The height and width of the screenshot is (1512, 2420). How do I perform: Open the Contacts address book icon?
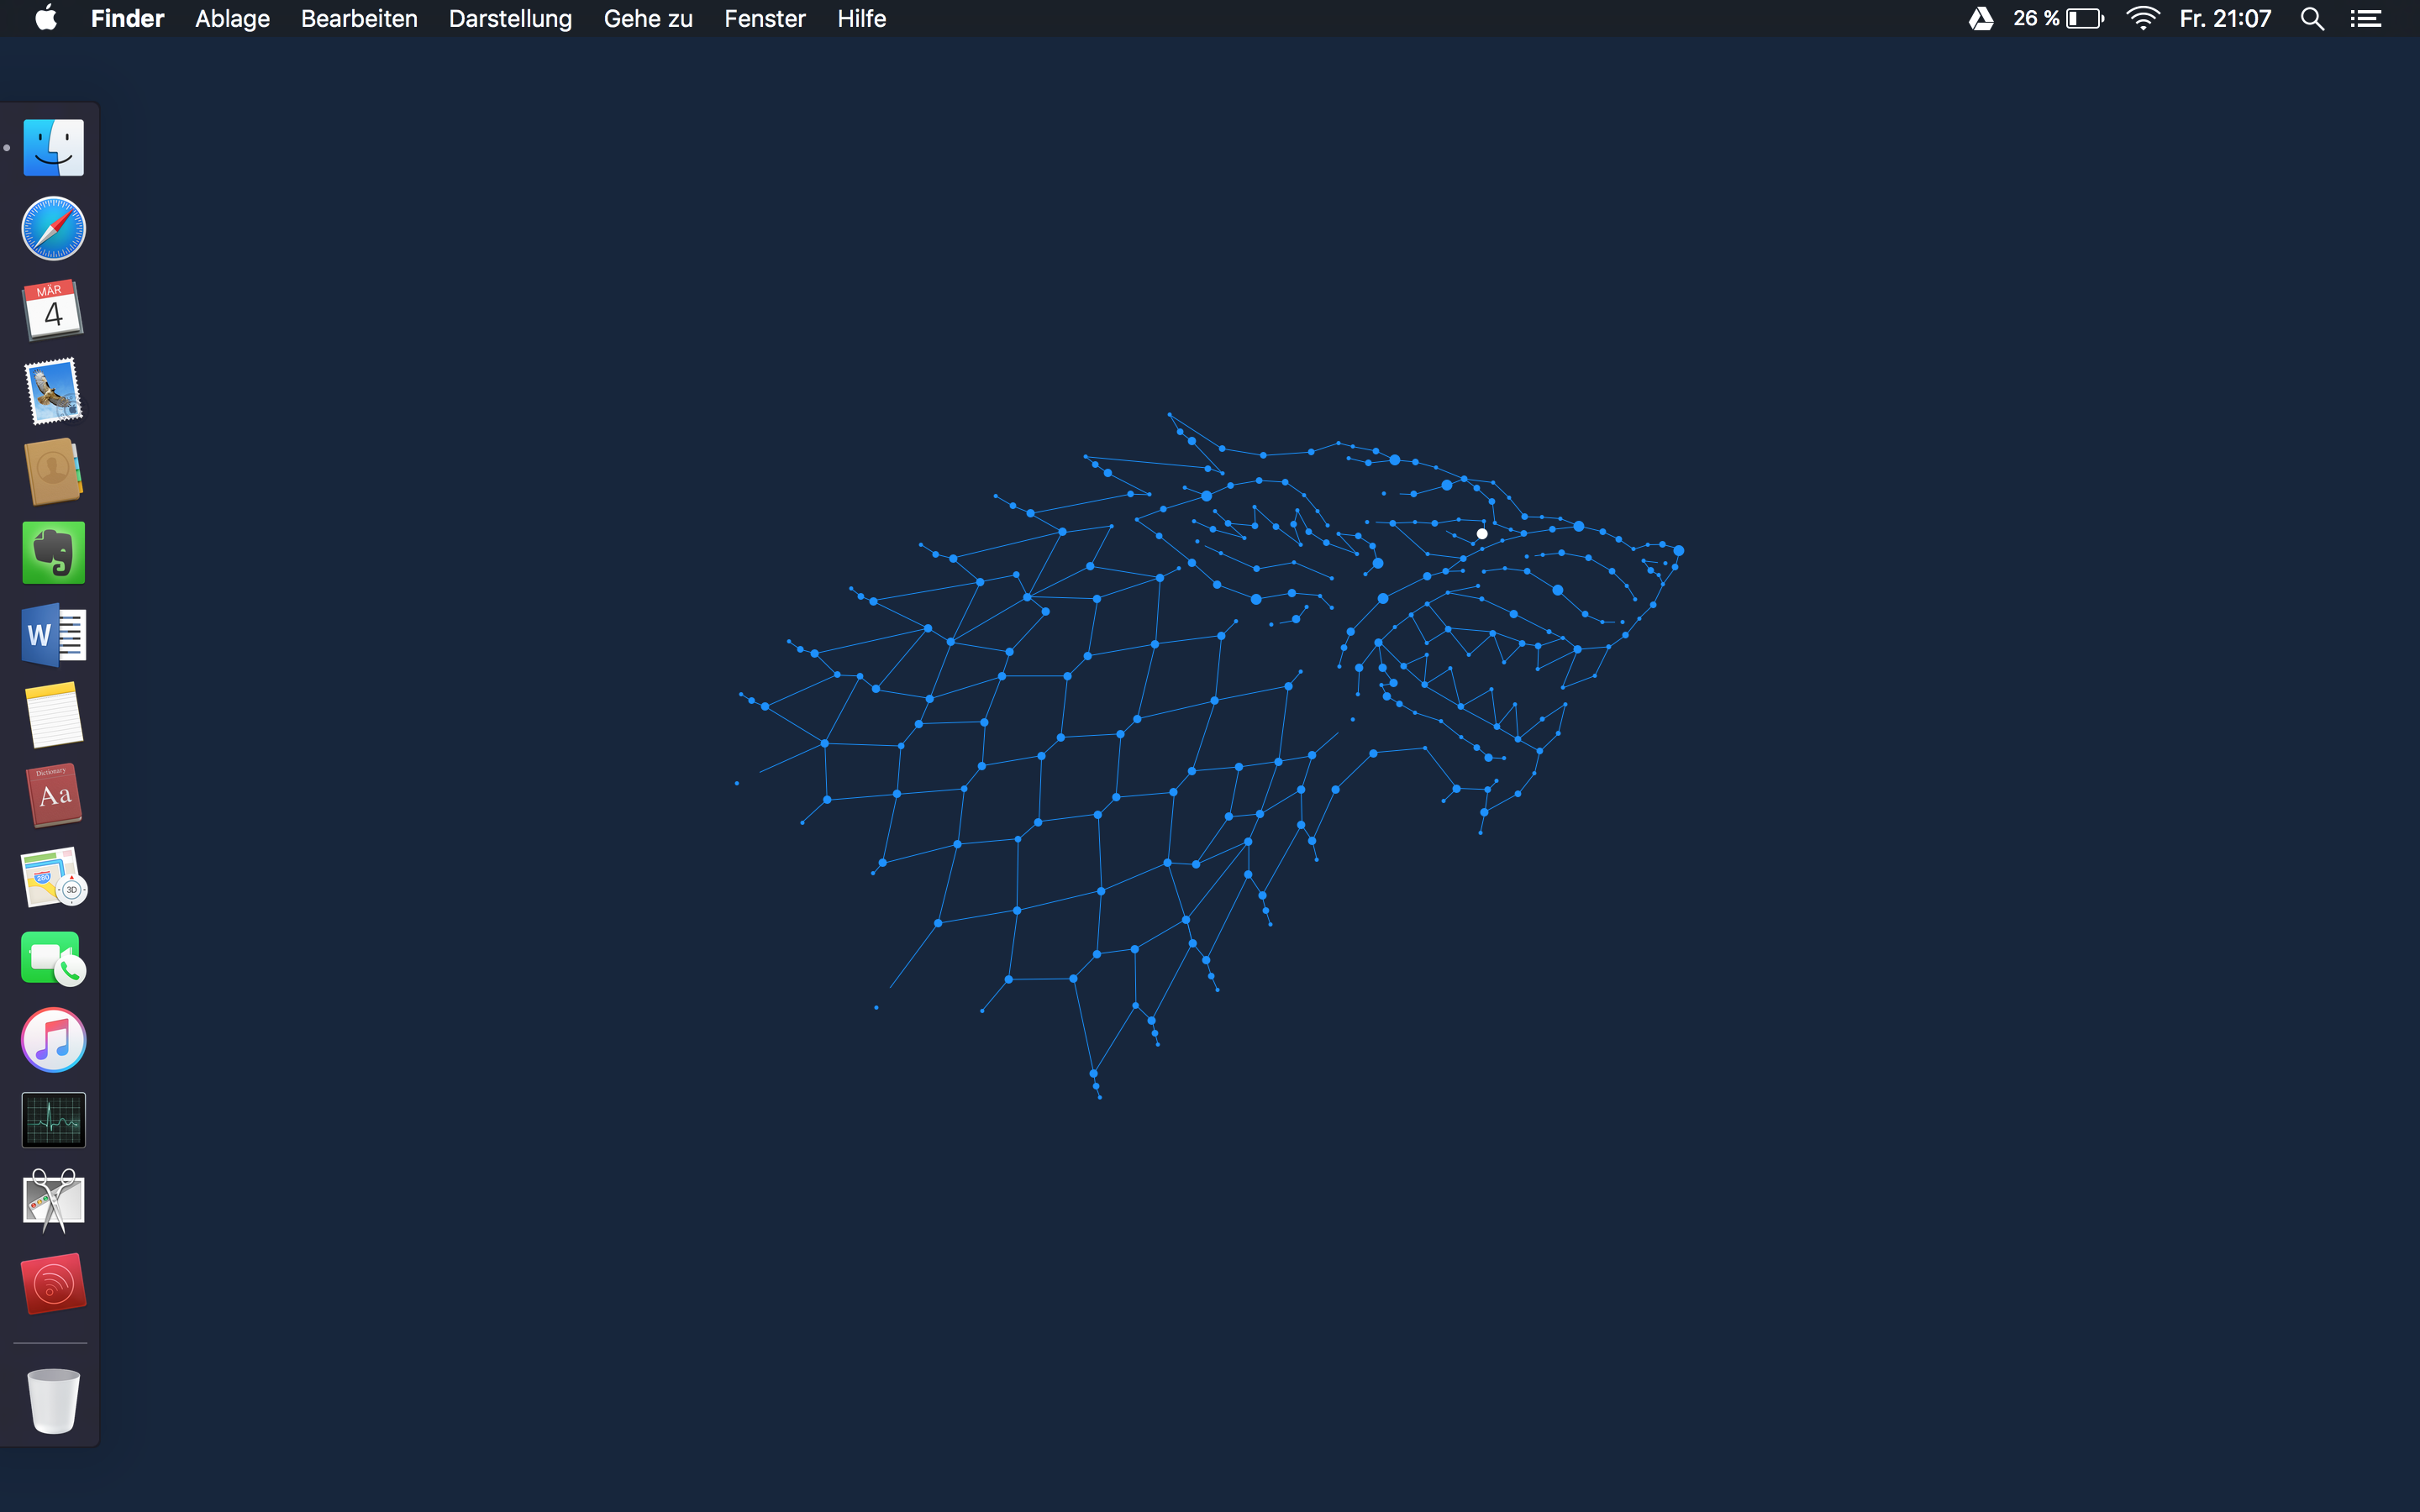[54, 472]
